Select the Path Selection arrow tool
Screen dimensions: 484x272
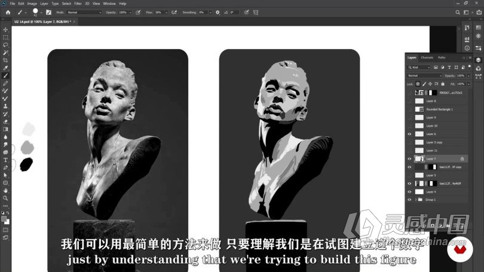(x=5, y=175)
